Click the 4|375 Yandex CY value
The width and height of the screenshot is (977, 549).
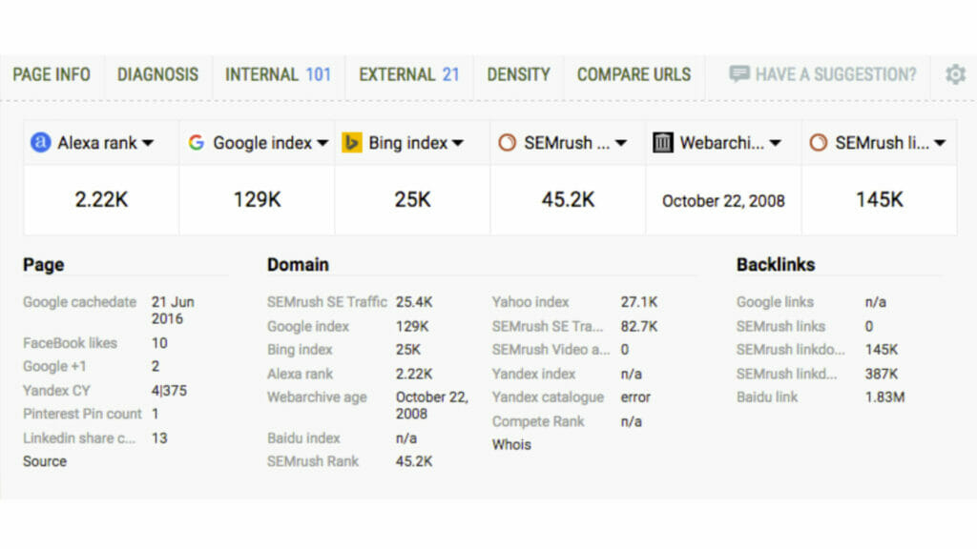point(169,390)
